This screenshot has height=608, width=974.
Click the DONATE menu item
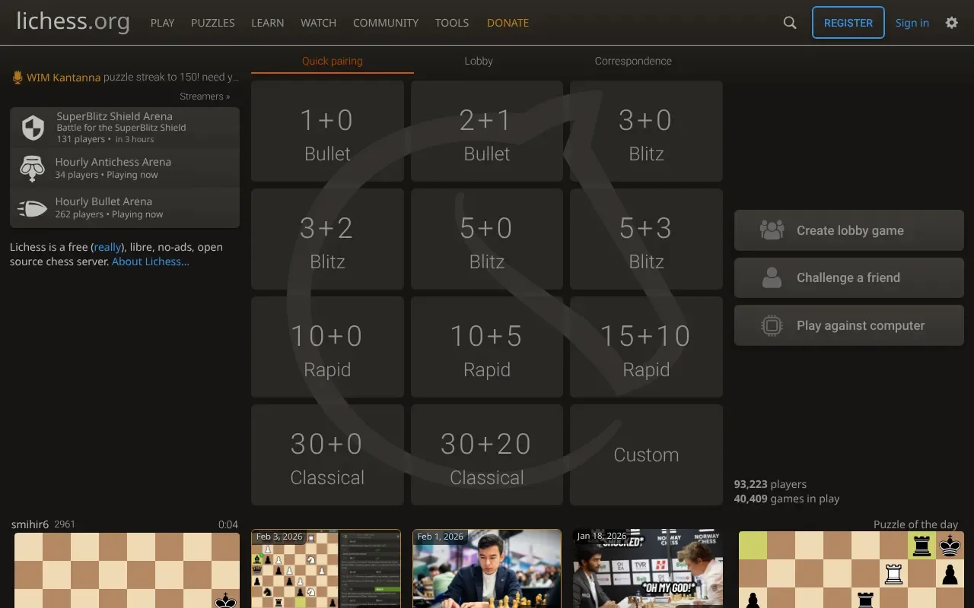point(508,23)
